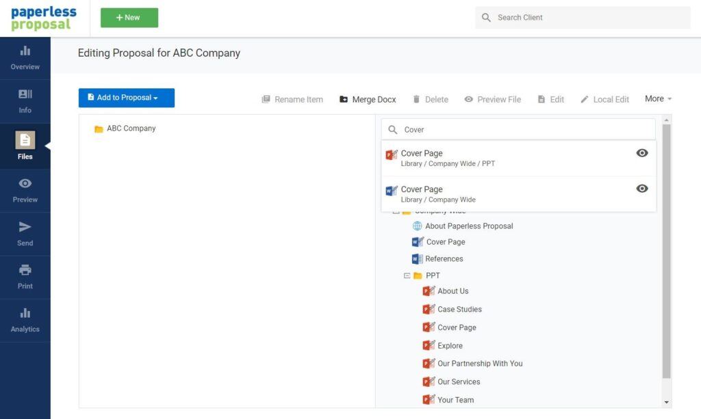Select Case Studies PowerPoint file
The width and height of the screenshot is (701, 419).
click(x=459, y=309)
